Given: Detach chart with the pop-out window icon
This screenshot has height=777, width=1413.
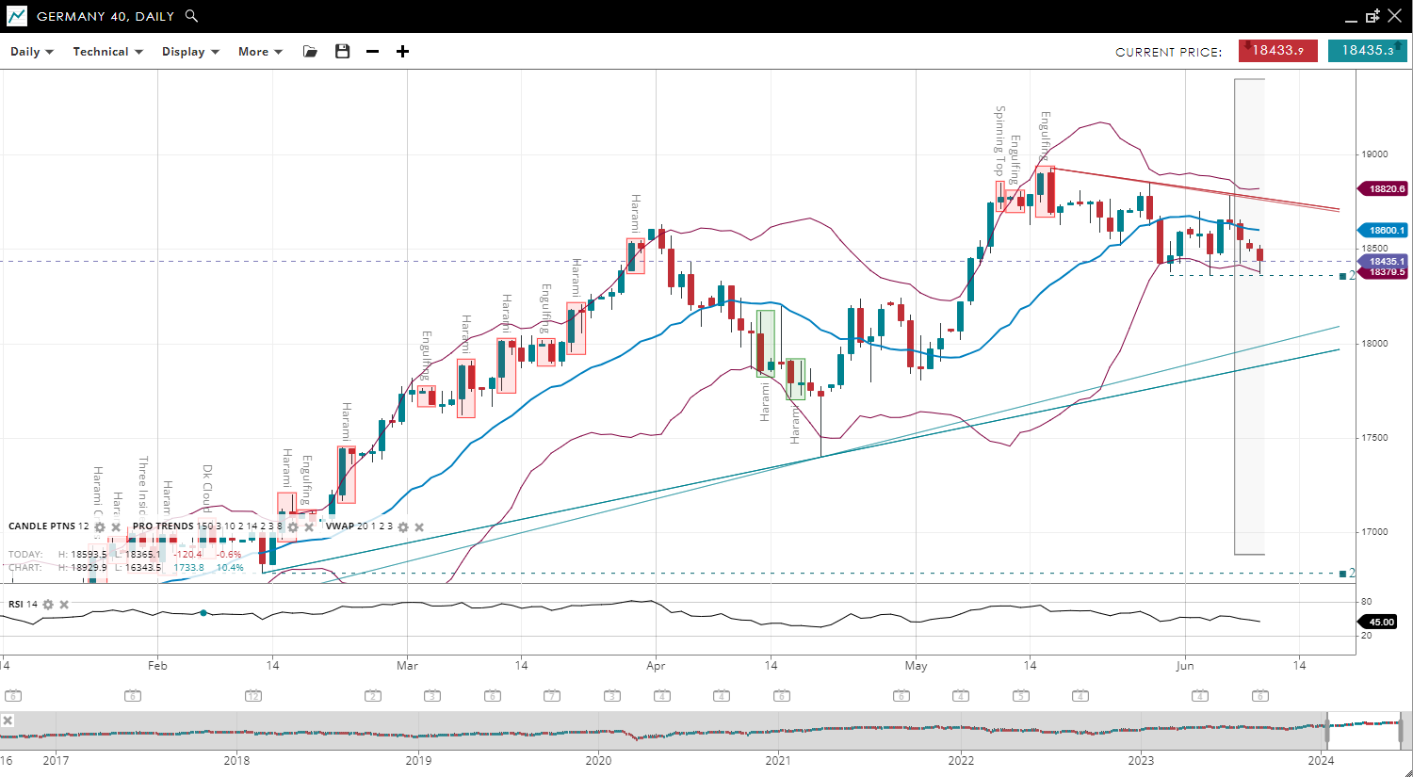Looking at the screenshot, I should pyautogui.click(x=1372, y=16).
